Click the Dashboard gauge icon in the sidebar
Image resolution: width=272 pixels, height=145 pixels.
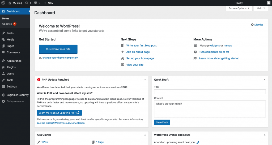[x=3, y=11]
